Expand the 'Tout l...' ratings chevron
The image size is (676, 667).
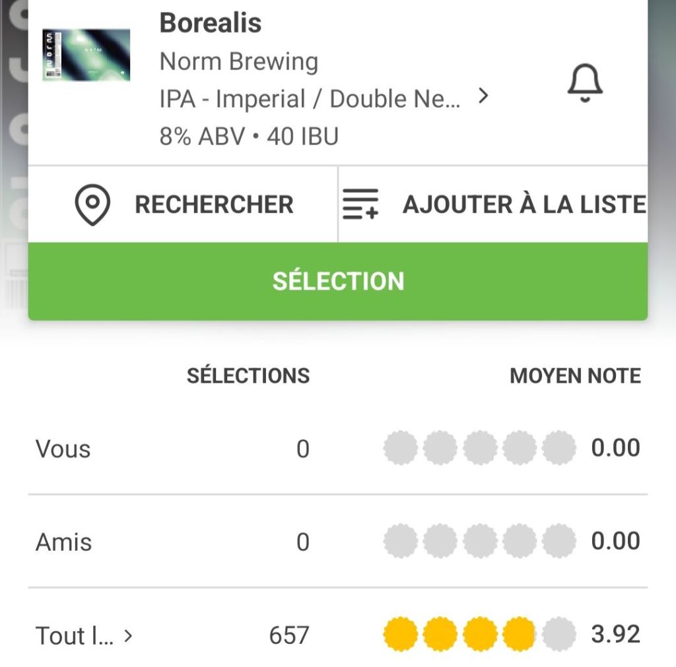tap(129, 636)
